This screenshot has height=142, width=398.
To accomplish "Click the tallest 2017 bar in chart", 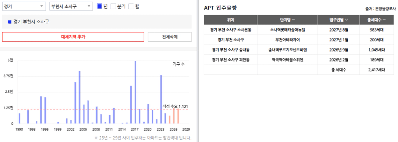I will pos(135,92).
